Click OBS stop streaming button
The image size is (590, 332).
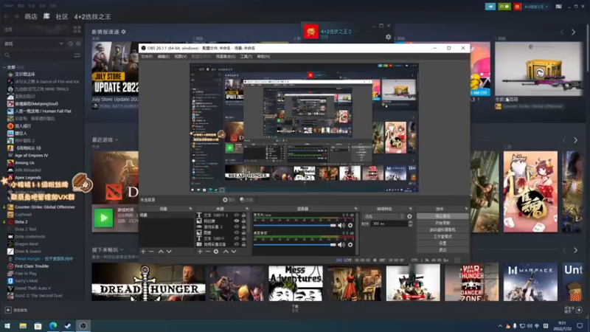coord(442,216)
